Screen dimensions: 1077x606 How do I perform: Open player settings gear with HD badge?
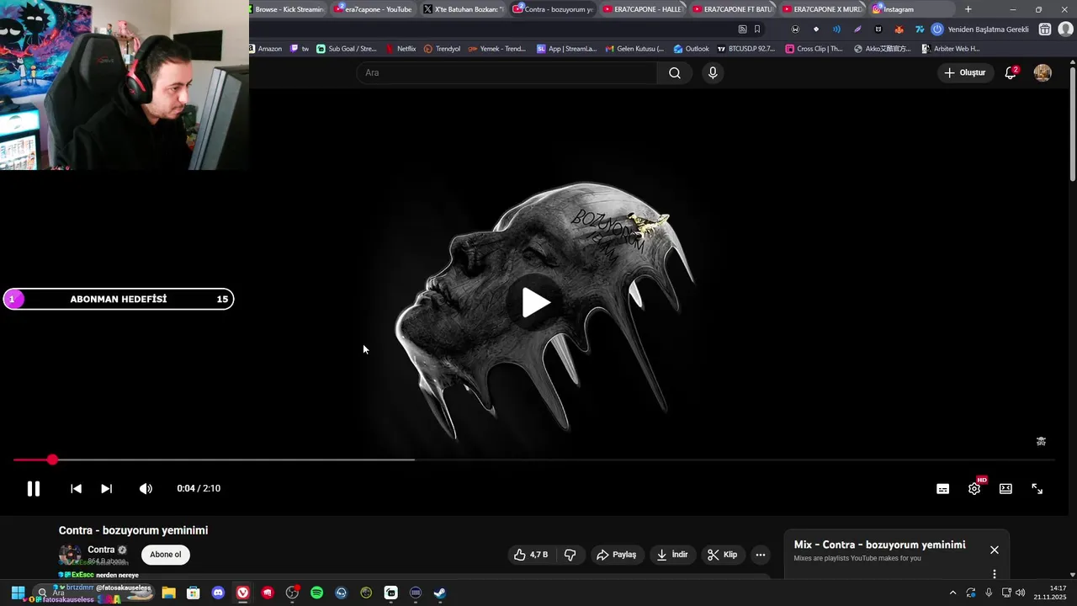tap(974, 488)
